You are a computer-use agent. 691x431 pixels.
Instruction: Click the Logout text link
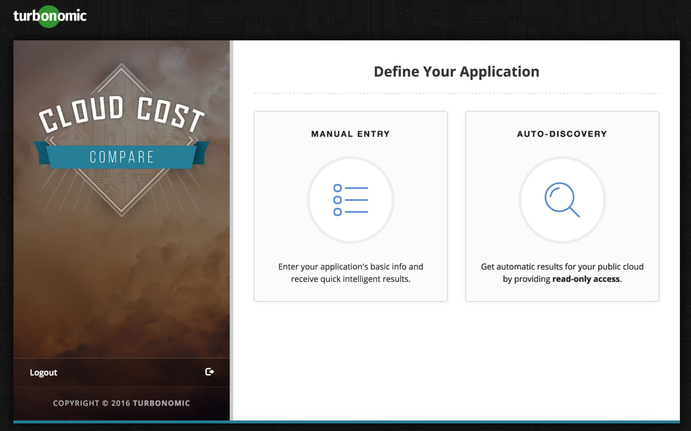[44, 372]
